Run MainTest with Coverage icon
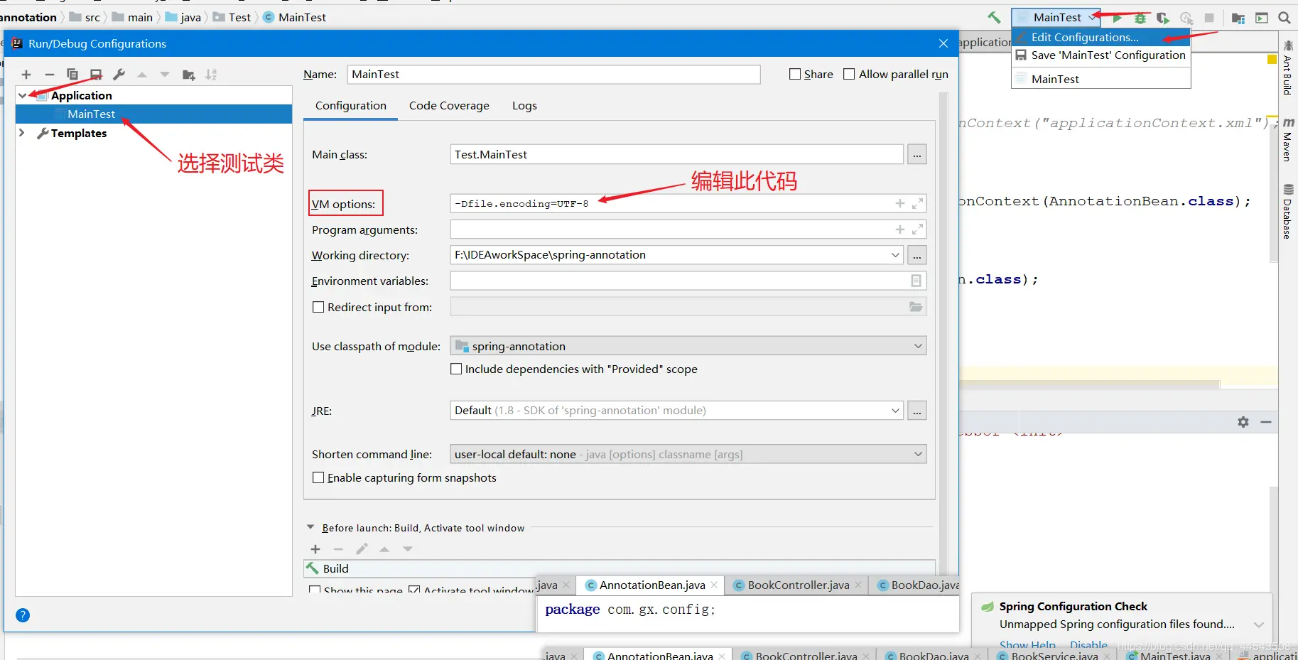Image resolution: width=1298 pixels, height=660 pixels. [x=1163, y=18]
